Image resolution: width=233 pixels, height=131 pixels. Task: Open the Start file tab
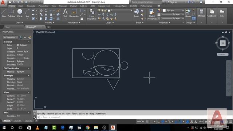tap(7, 27)
